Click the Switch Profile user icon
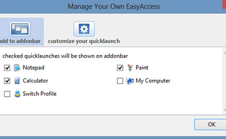The width and height of the screenshot is (226, 139). coord(17,94)
